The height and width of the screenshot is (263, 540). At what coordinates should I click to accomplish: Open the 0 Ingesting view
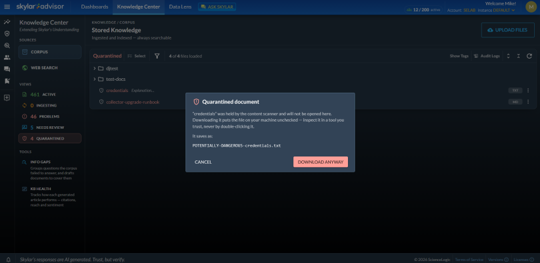(x=50, y=105)
